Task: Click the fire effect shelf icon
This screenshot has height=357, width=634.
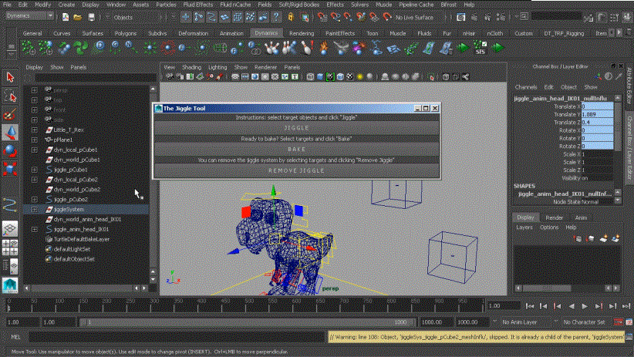Action: 324,48
